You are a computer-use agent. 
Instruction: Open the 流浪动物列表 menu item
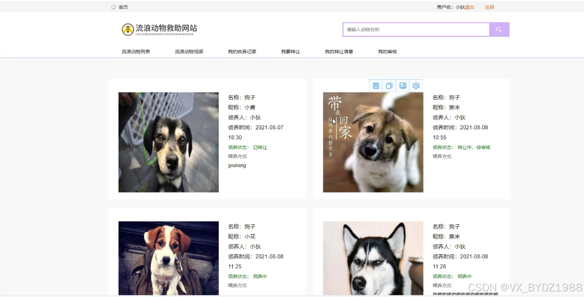(136, 51)
